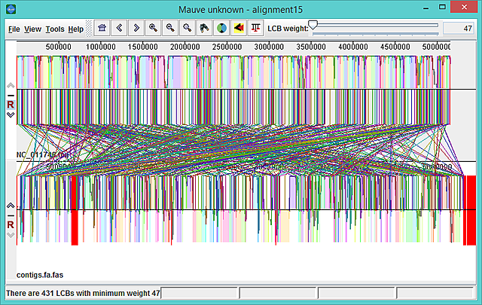Screen dimensions: 482x305
Task: Click the contigs.fa.fas sequence name
Action: click(x=40, y=275)
